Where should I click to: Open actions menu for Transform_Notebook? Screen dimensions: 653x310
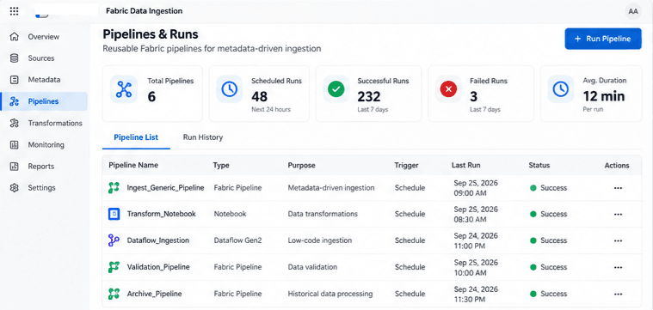coord(618,214)
